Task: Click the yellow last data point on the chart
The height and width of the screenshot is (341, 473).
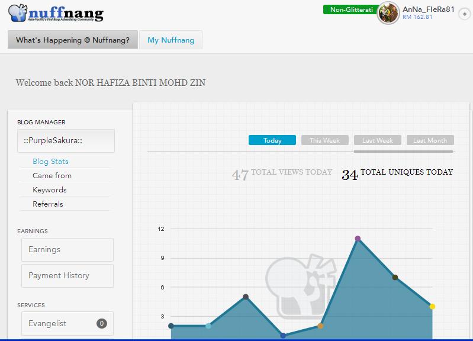Action: pos(432,307)
